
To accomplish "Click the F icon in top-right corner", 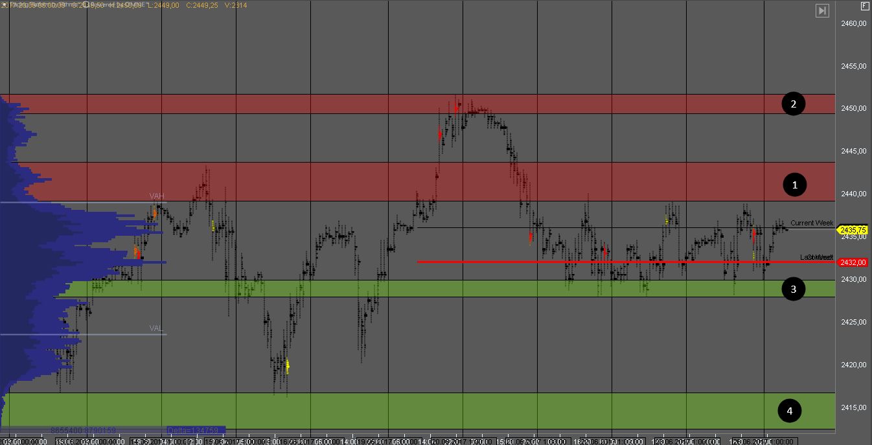I will (864, 7).
